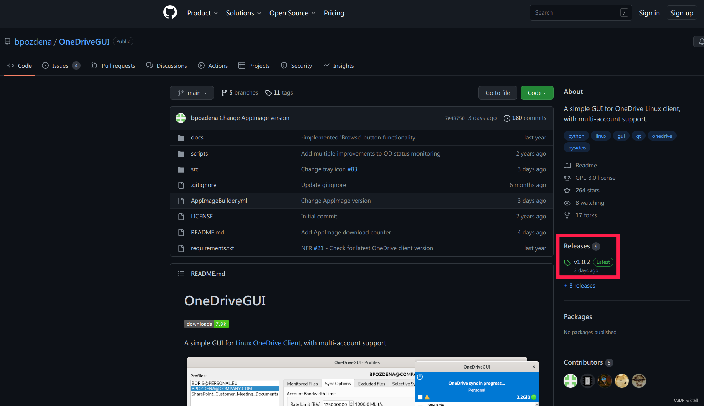Image resolution: width=704 pixels, height=406 pixels.
Task: Click the GitHub octocat logo icon
Action: click(169, 13)
